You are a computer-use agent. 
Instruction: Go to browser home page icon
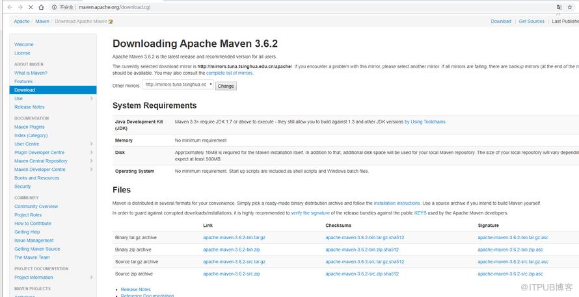coord(41,7)
